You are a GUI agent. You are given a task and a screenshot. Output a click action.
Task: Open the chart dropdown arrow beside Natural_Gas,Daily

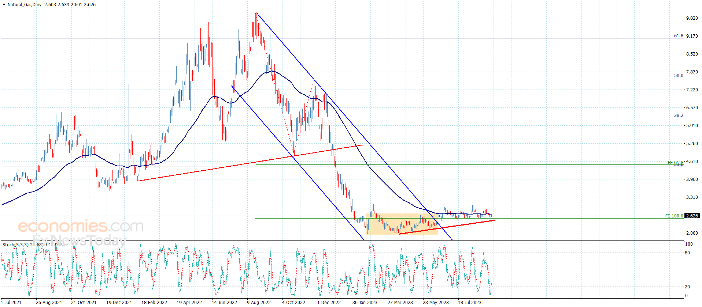point(4,5)
